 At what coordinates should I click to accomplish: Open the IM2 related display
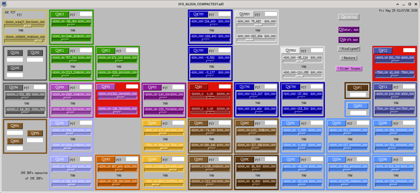pos(35,53)
